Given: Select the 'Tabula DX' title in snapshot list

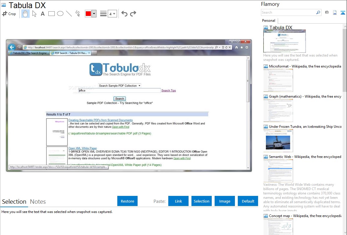Looking at the screenshot, I should point(281,28).
